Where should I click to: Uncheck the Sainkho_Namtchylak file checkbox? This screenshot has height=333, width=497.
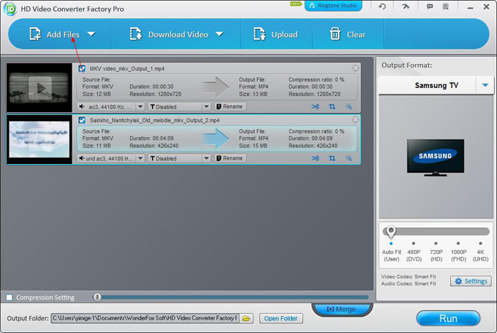(x=82, y=120)
